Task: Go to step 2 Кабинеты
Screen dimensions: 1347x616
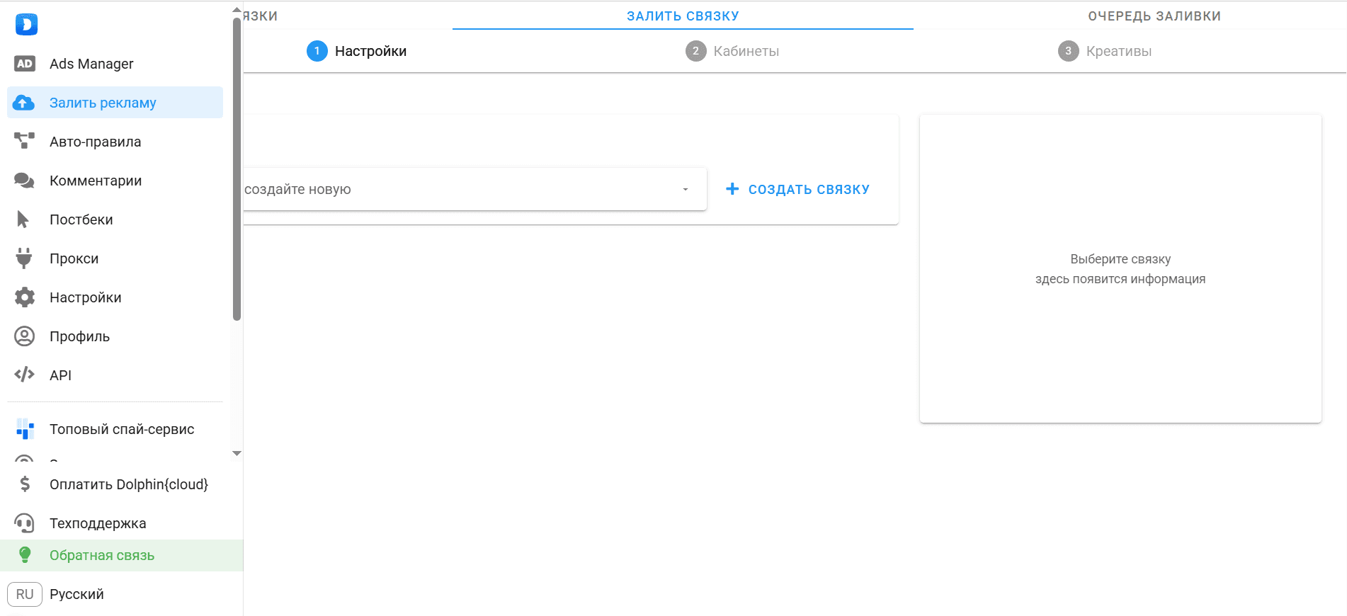Action: [x=732, y=51]
